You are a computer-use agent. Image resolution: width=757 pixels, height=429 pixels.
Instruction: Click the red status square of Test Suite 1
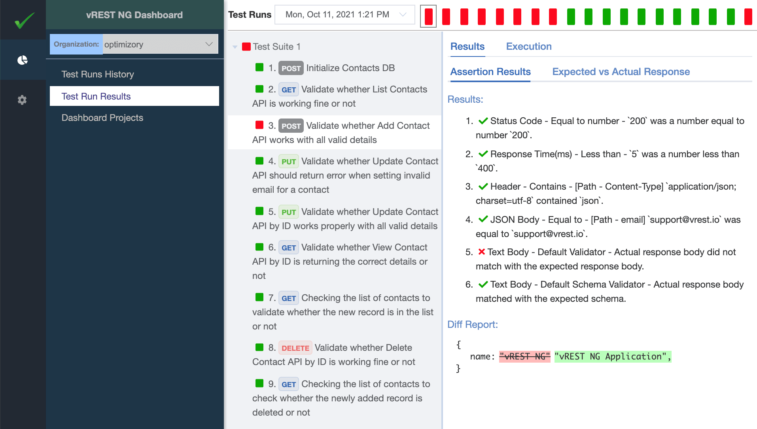246,47
